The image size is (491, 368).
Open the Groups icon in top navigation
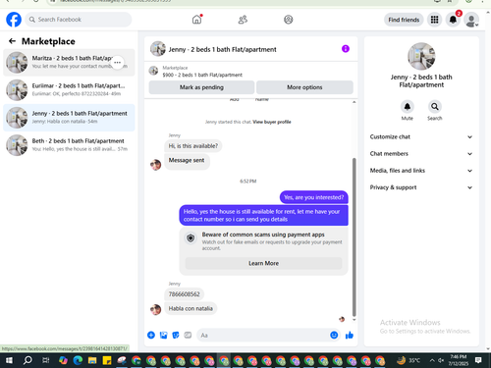(x=289, y=20)
